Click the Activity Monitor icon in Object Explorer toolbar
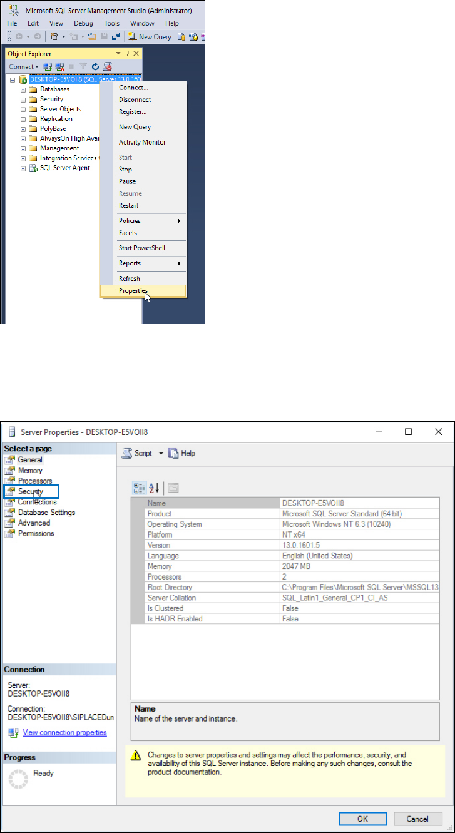Image resolution: width=455 pixels, height=833 pixels. pyautogui.click(x=107, y=66)
